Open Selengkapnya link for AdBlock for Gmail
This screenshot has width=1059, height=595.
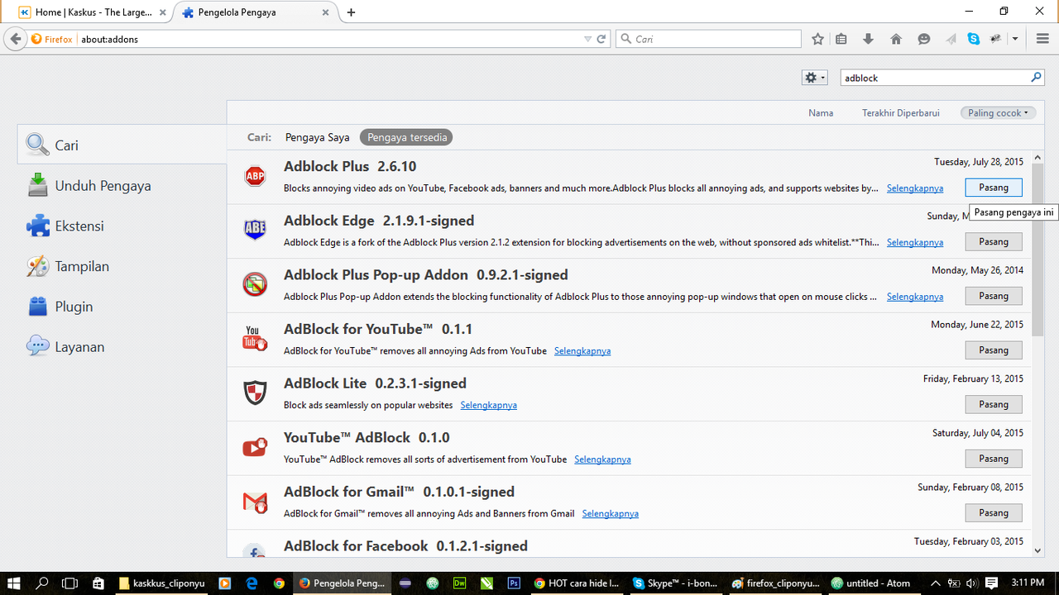click(611, 513)
